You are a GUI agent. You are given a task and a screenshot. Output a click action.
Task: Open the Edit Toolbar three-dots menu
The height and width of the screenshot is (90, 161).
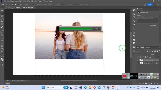tap(2, 54)
